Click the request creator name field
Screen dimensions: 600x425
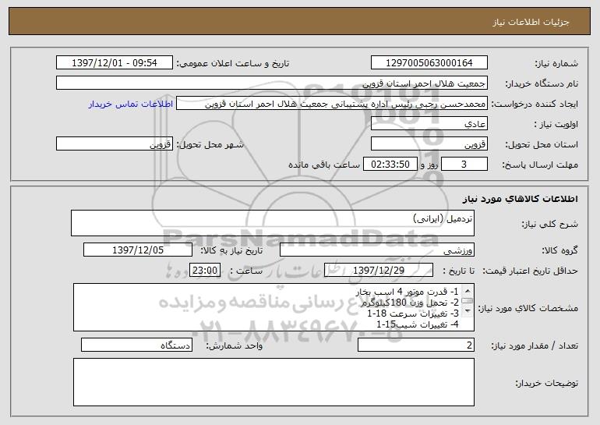tap(332, 104)
